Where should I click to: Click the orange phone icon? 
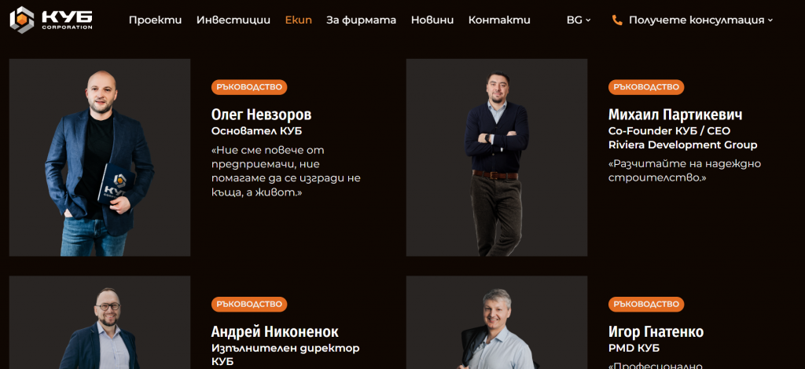(x=616, y=20)
